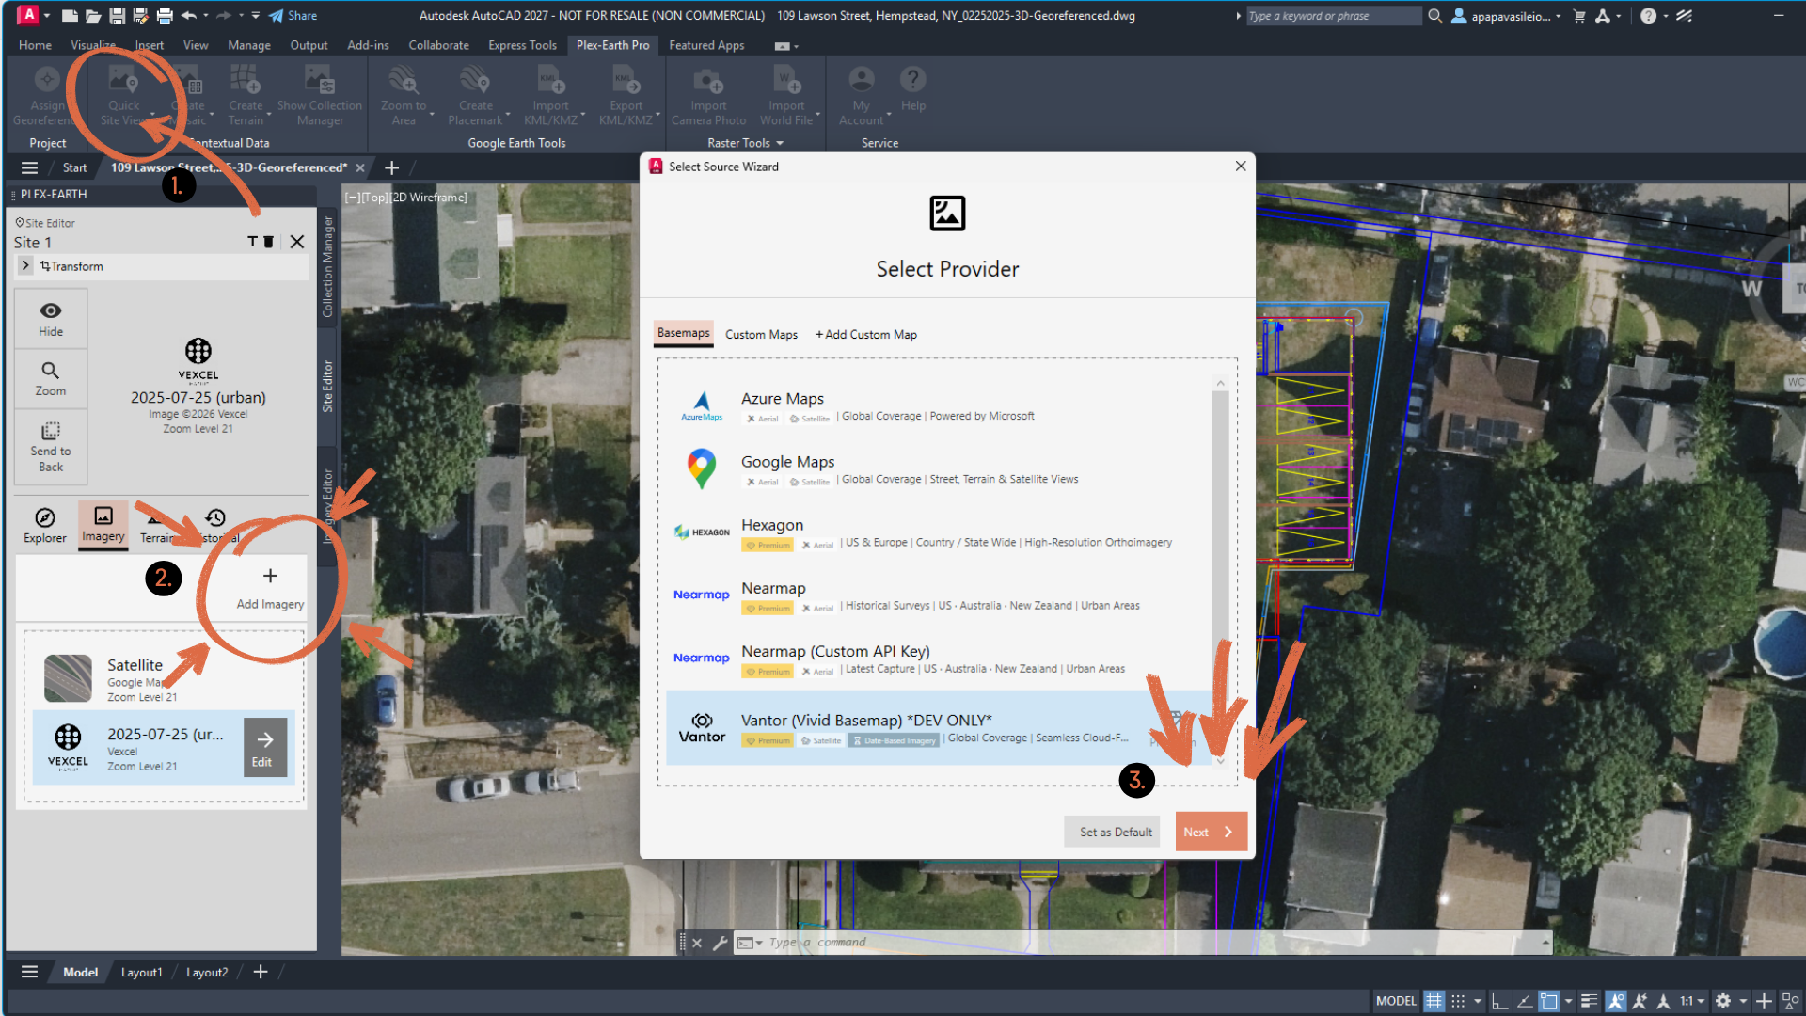Image resolution: width=1806 pixels, height=1016 pixels.
Task: Select the Basemaps tab in wizard
Action: tap(684, 333)
